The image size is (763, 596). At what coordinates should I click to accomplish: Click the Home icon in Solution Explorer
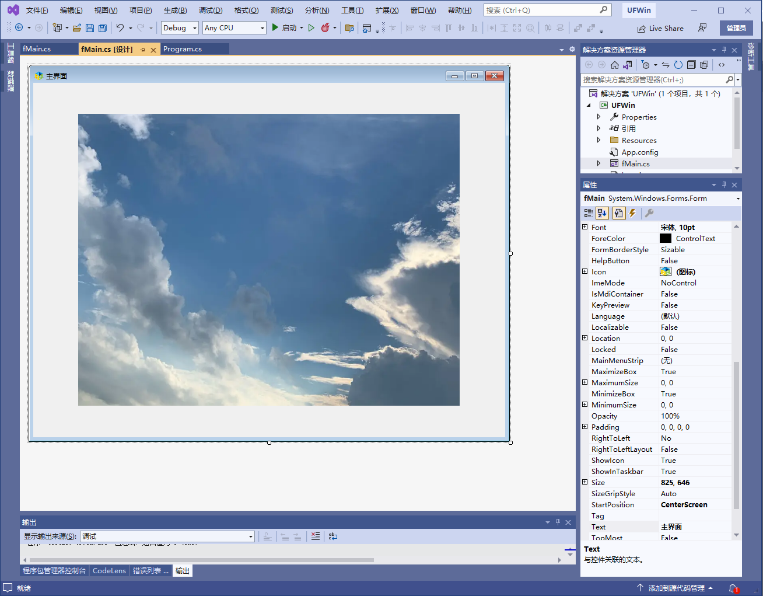pos(615,65)
